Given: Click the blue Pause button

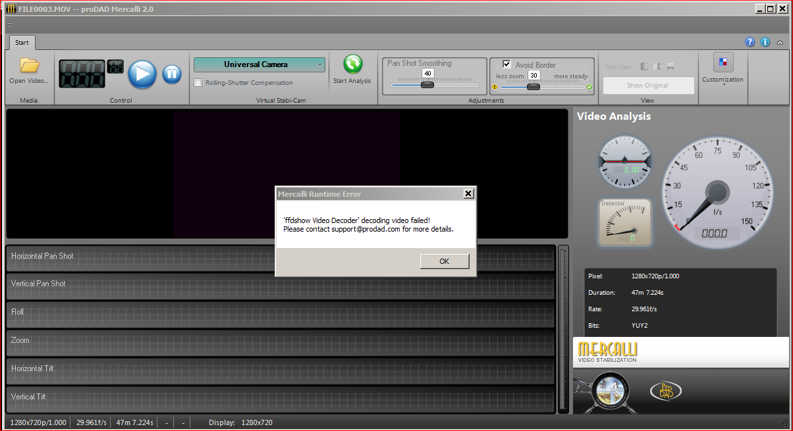Looking at the screenshot, I should (x=172, y=74).
